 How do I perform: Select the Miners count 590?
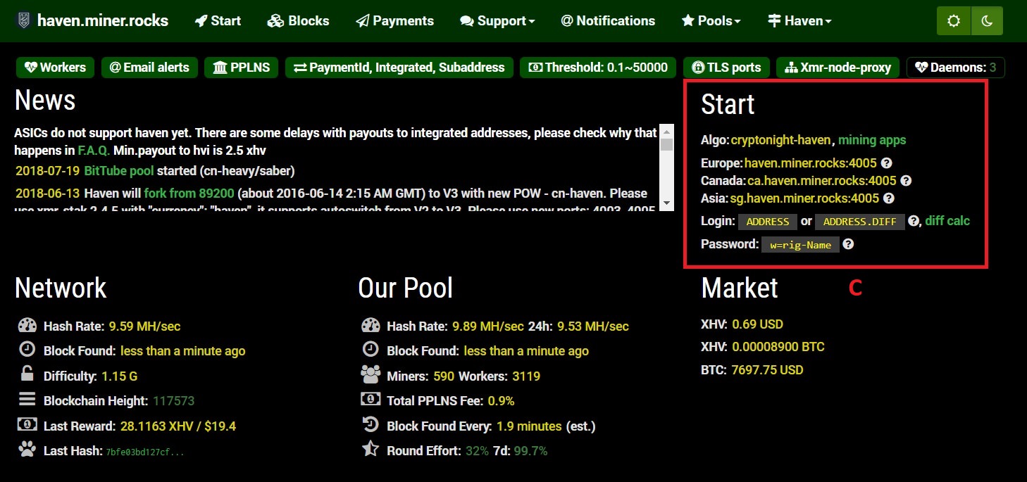point(444,376)
